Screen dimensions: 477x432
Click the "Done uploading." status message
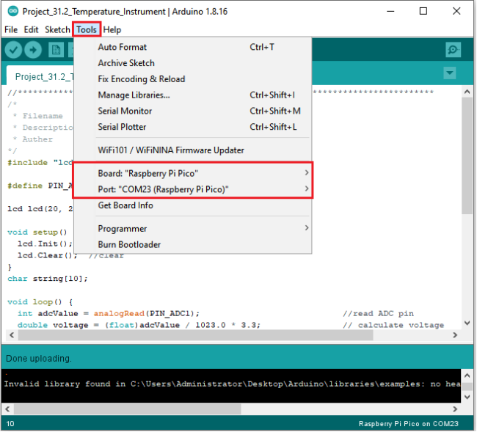[x=39, y=359]
